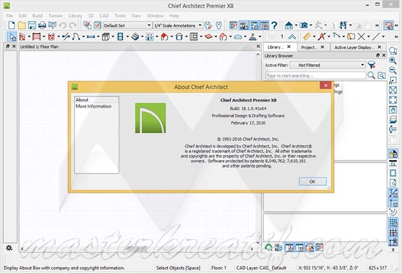The height and width of the screenshot is (274, 402).
Task: Select the Text tool red A icon
Action: [322, 37]
